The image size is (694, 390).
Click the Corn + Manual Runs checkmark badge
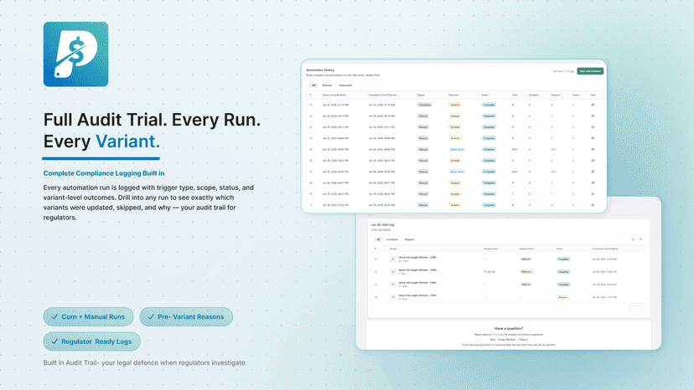coord(89,316)
